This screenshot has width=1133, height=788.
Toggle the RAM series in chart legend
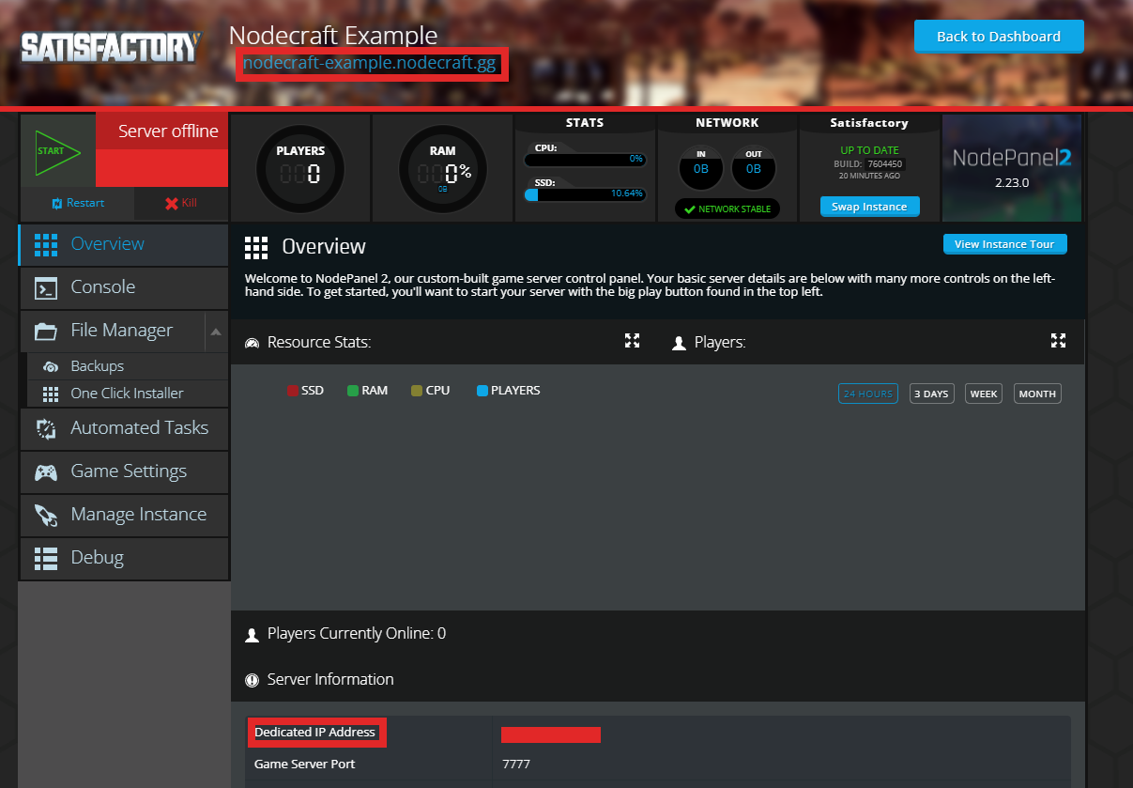[x=367, y=391]
